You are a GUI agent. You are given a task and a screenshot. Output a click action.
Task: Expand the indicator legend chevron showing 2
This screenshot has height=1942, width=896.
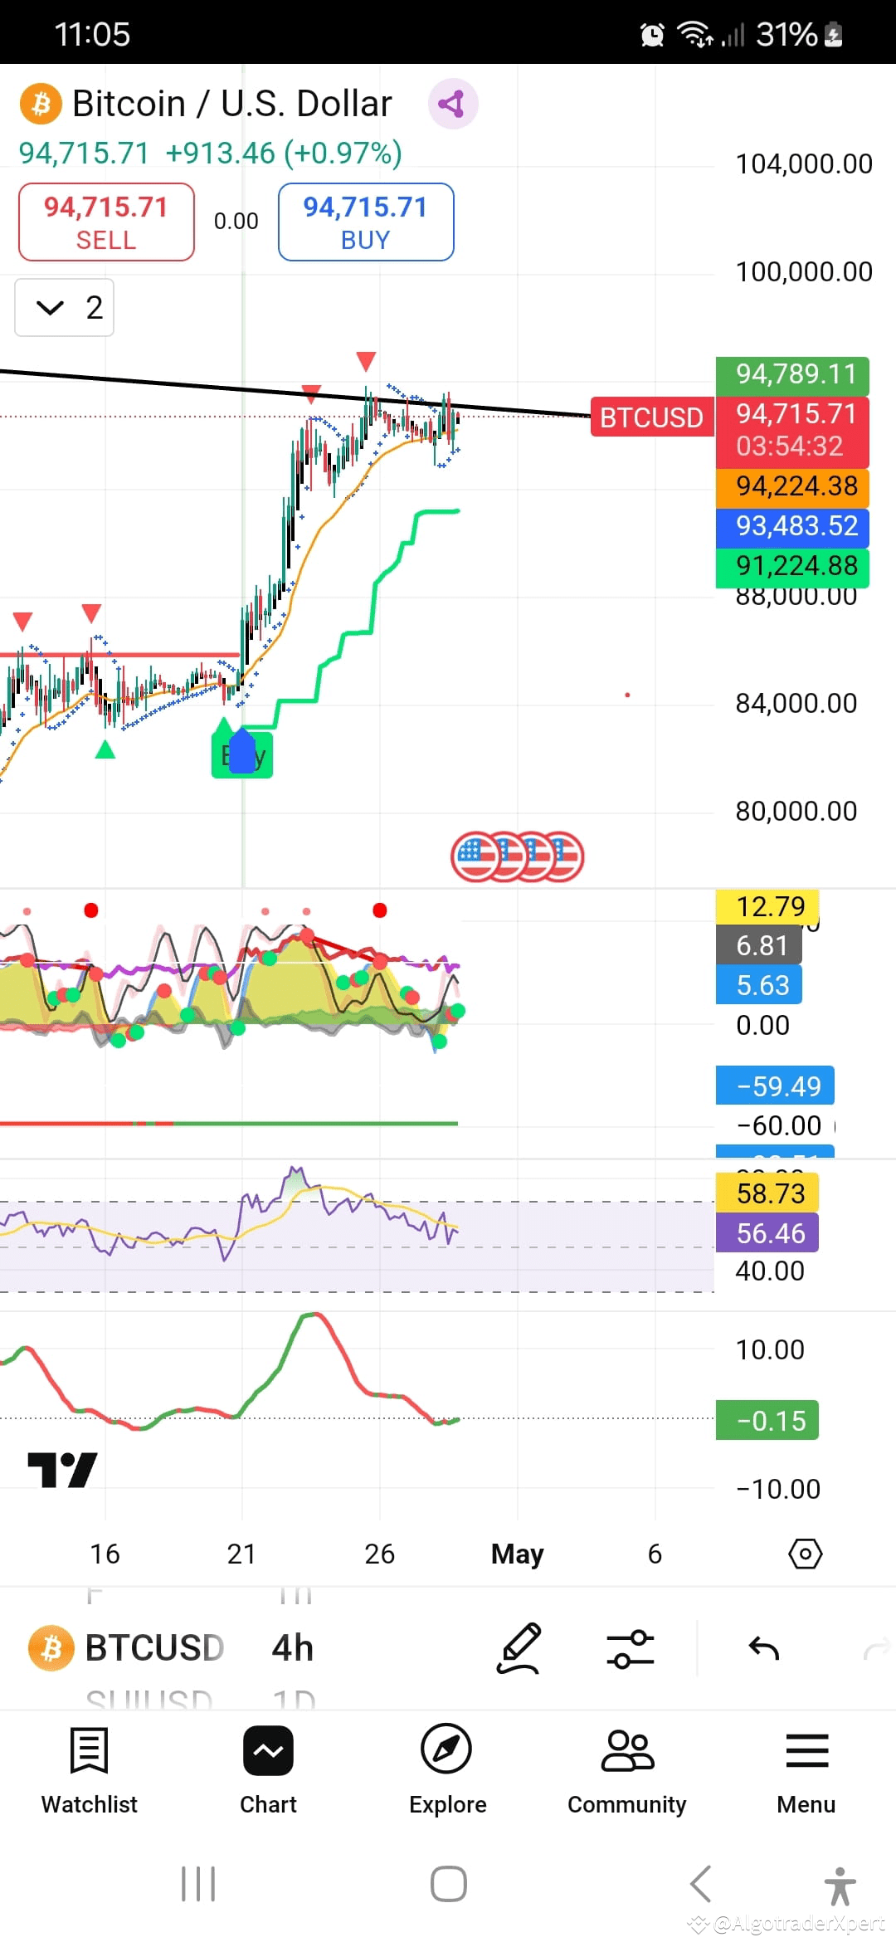click(65, 308)
